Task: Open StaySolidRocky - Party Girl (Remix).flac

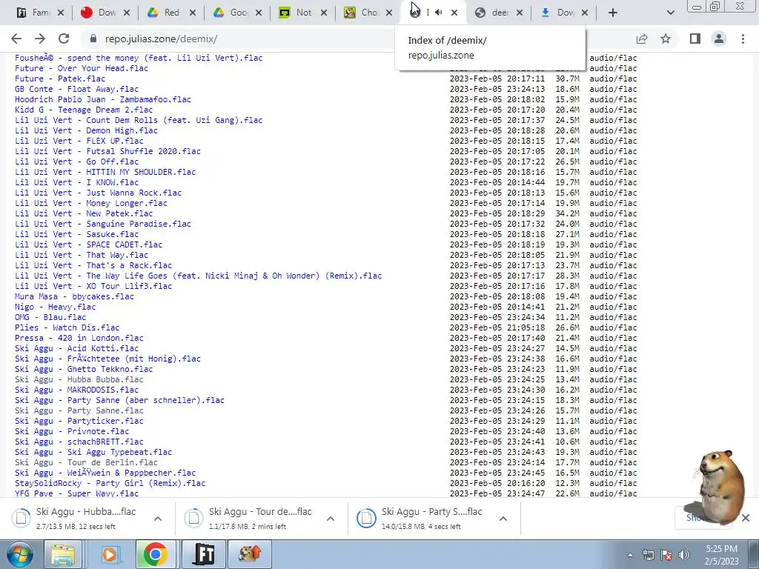Action: 110,483
